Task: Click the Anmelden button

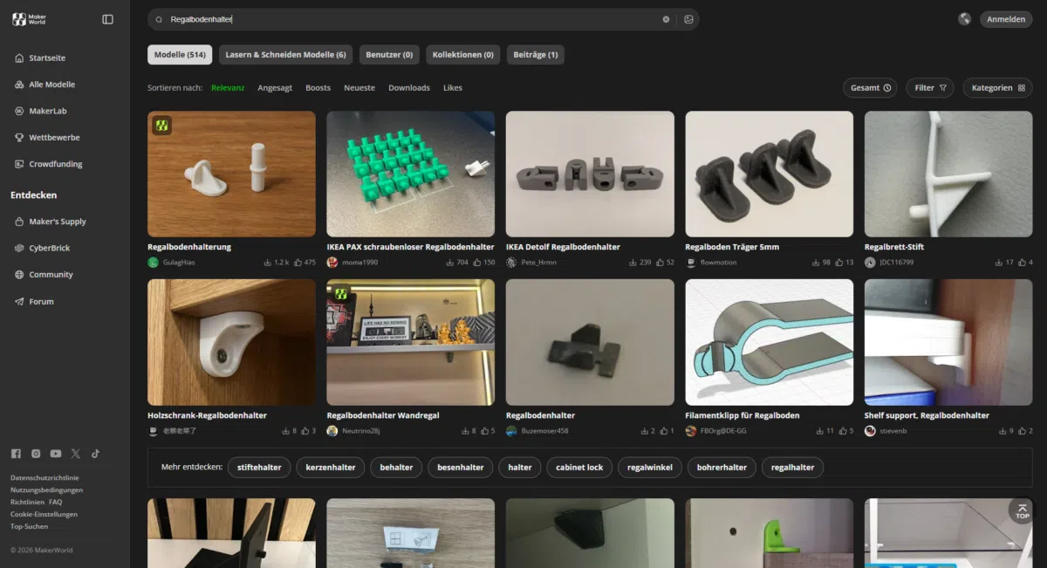Action: 1005,19
